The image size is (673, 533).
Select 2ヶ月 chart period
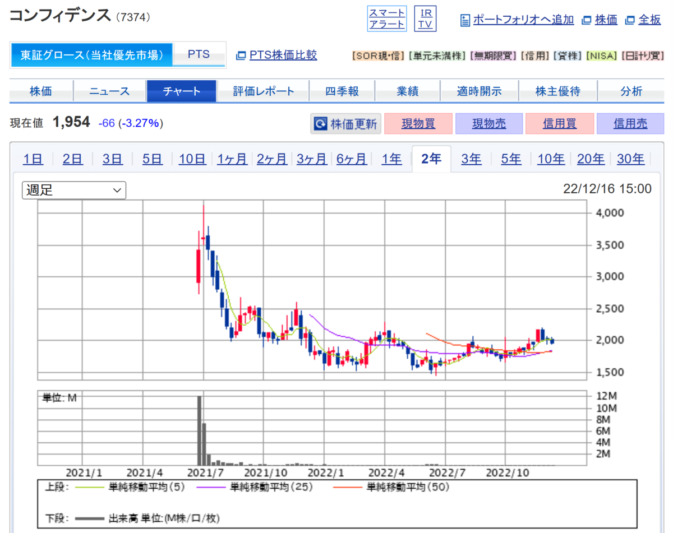tap(272, 159)
